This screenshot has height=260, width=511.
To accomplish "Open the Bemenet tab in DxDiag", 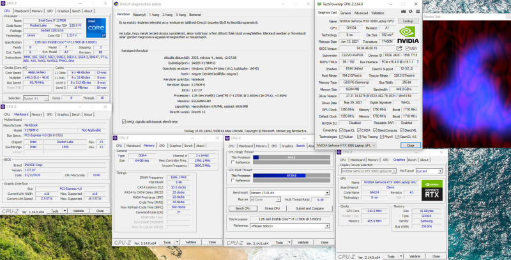I will point(195,15).
